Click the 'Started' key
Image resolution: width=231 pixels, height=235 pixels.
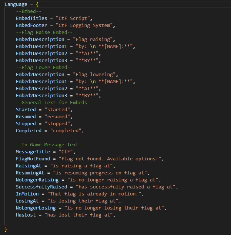pos(26,110)
